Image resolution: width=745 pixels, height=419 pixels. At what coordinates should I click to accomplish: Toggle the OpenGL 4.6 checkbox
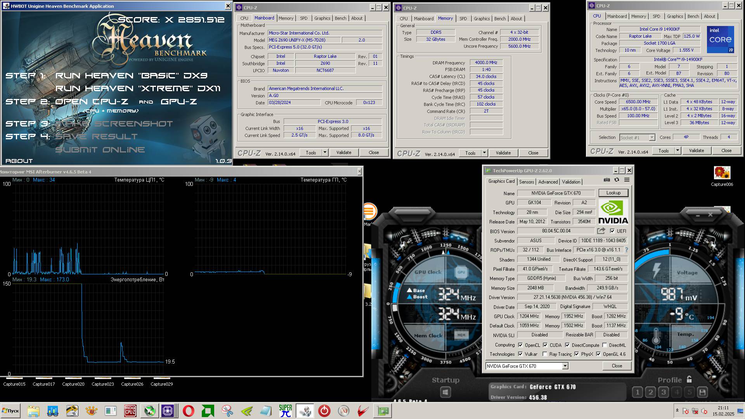(x=598, y=354)
